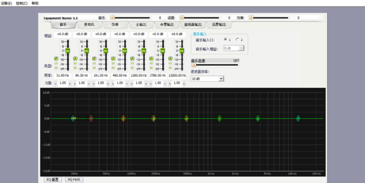This screenshot has height=183, width=365.
Task: Click the 3780.00 Hz frequency field
Action: (x=158, y=76)
